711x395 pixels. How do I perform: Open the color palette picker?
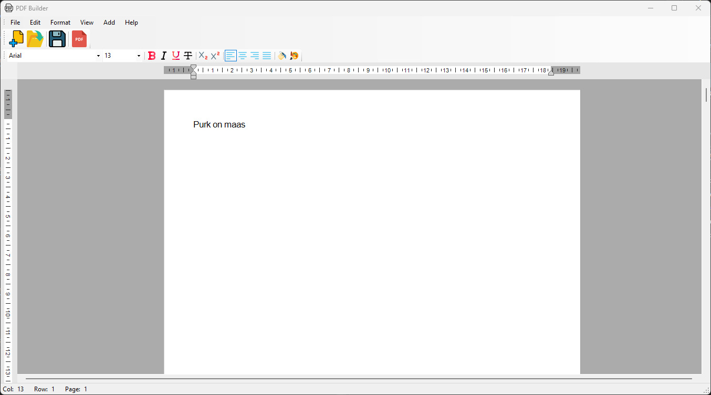pyautogui.click(x=294, y=56)
